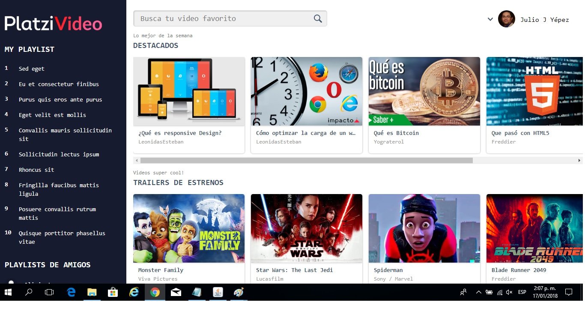Click Julio J Yépez profile avatar
The image size is (585, 329).
[x=507, y=19]
